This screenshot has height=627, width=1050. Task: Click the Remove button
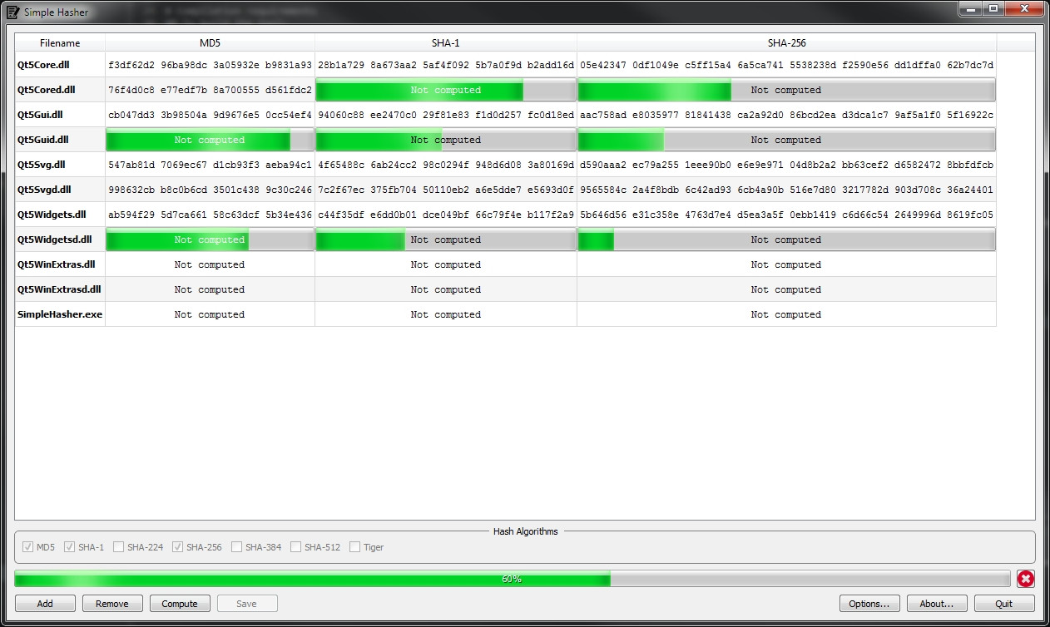point(112,604)
